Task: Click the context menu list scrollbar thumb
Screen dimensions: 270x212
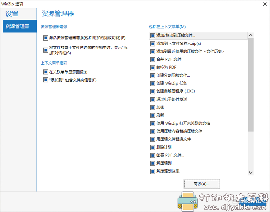Action: [251, 85]
